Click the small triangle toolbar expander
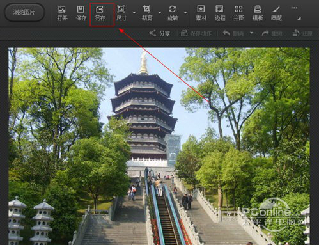 pos(299,19)
